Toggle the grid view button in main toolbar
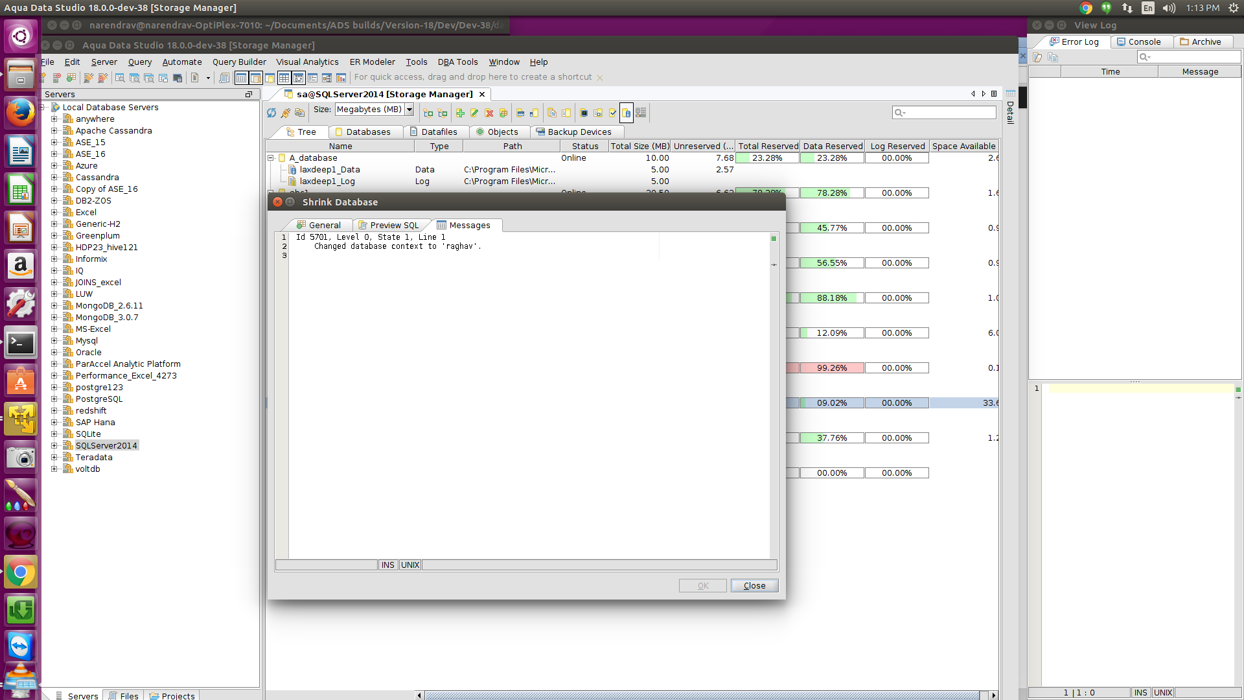Screen dimensions: 1244x700 pyautogui.click(x=284, y=78)
